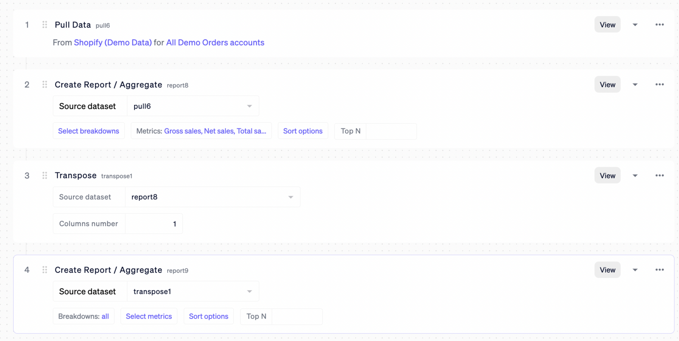Open the three-dot menu for report9 step
Screen dimensions: 679x341
[659, 270]
